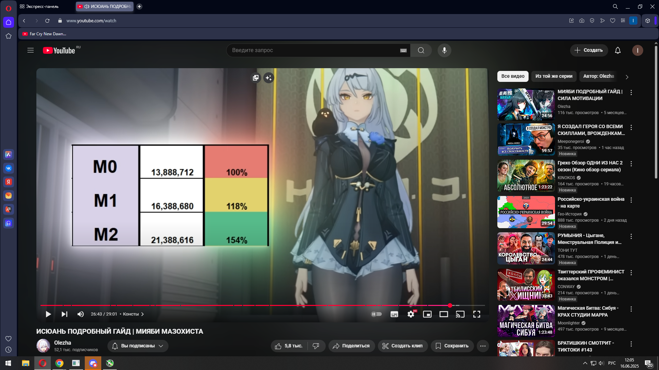Viewport: 659px width, 370px height.
Task: Open more actions ellipsis under video
Action: pos(483,346)
